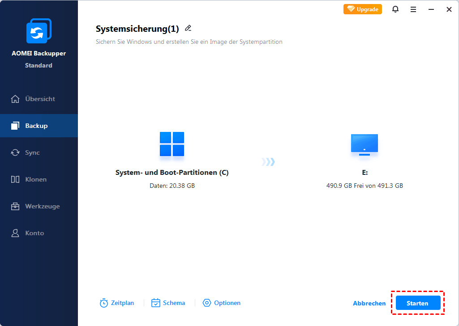Click the Starten button
Screen dimensions: 459x326
[418, 303]
